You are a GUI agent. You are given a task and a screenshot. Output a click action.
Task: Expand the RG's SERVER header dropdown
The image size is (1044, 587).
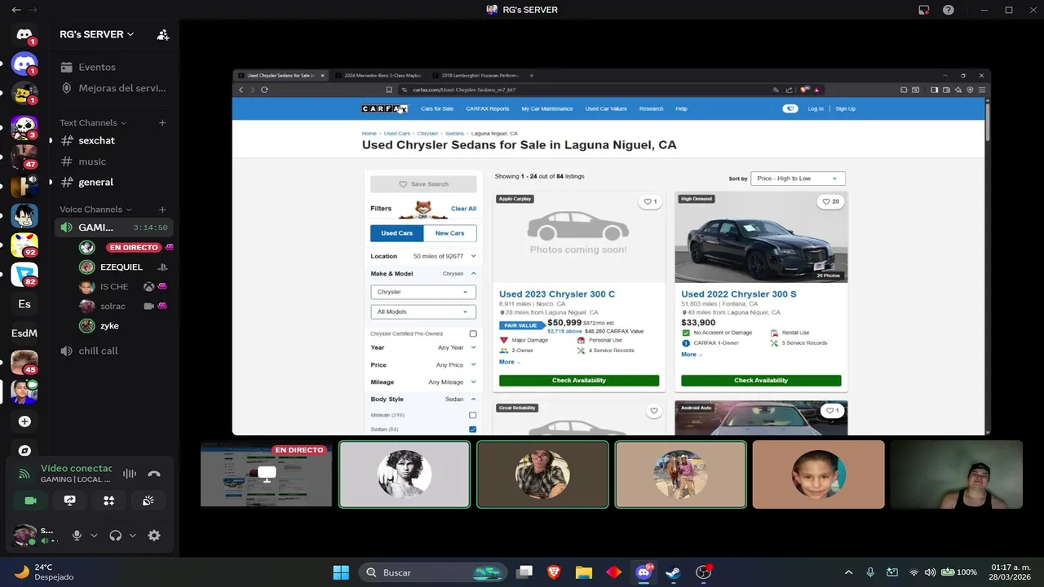pos(96,34)
